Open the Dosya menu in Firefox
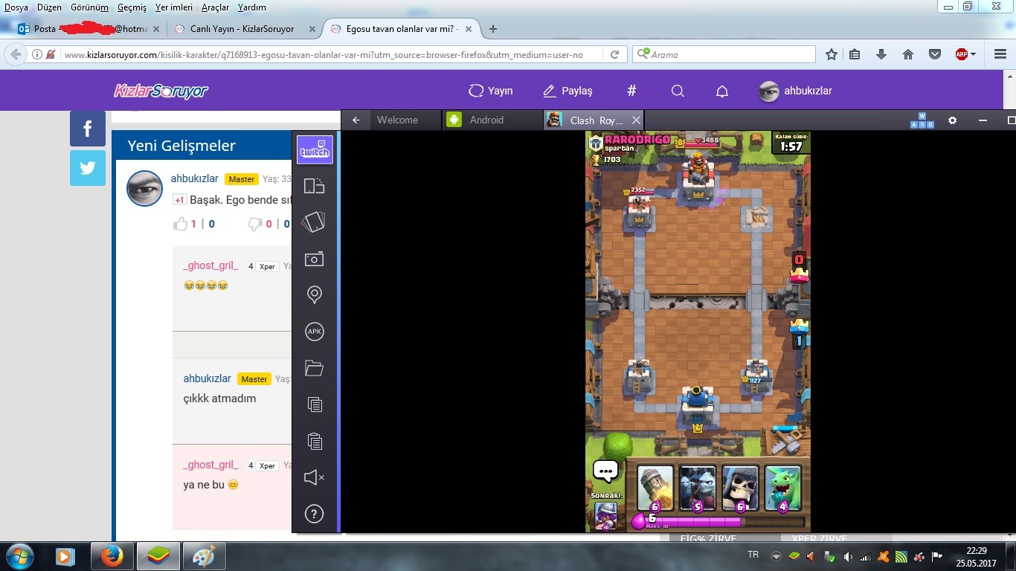This screenshot has height=571, width=1016. pyautogui.click(x=16, y=7)
